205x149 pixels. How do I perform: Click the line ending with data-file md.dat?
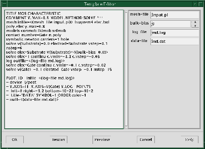(32, 100)
